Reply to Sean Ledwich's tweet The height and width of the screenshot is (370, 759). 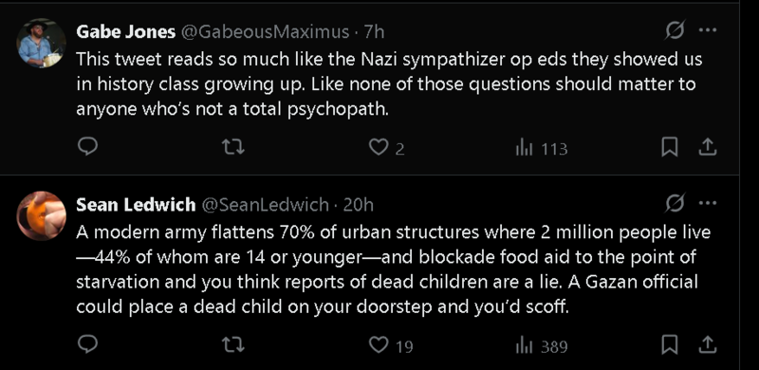click(87, 344)
